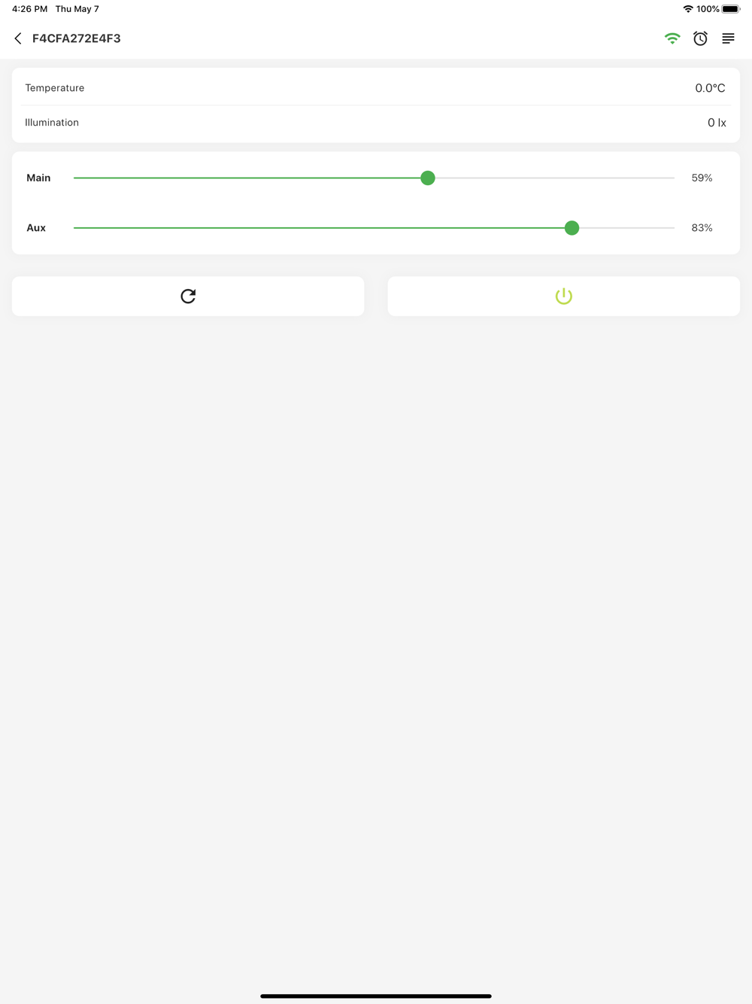This screenshot has width=752, height=1004.
Task: Tap the Illumination label
Action: [x=52, y=123]
